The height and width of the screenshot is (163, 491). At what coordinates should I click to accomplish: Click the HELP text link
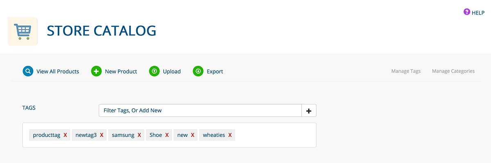click(x=478, y=13)
